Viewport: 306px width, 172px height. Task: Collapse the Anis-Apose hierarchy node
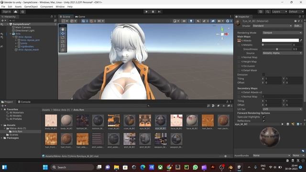click(13, 37)
